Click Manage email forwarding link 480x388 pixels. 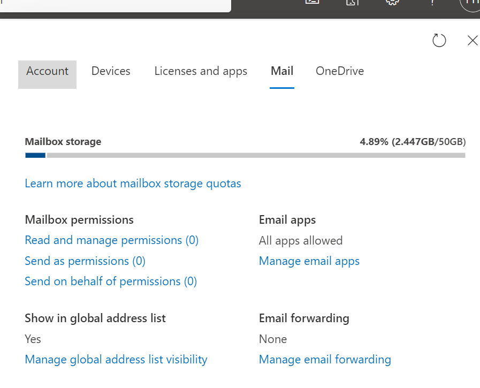[x=325, y=360]
